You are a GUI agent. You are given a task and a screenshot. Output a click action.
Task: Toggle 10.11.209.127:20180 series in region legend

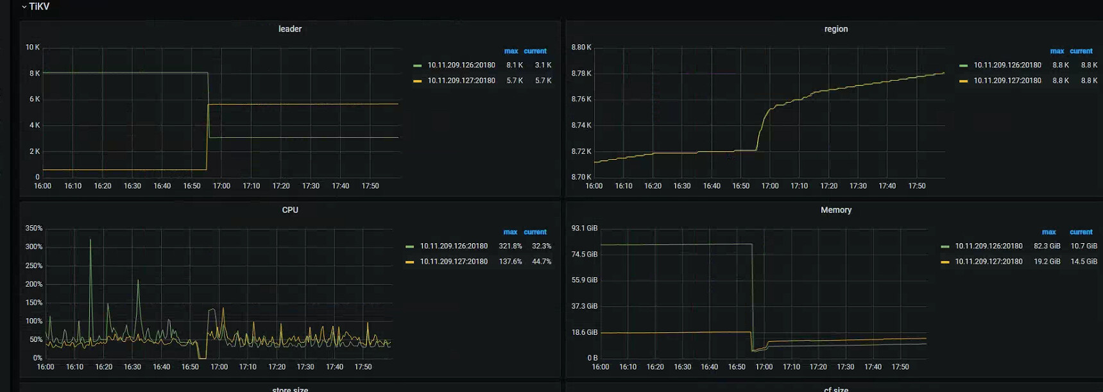pyautogui.click(x=1007, y=81)
